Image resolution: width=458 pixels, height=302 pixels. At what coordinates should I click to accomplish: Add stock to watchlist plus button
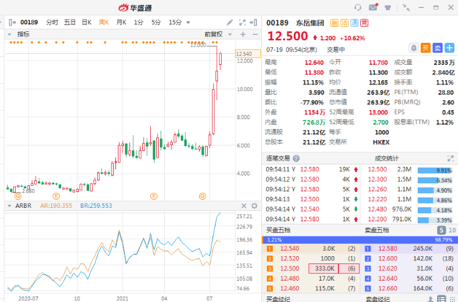coord(449,48)
